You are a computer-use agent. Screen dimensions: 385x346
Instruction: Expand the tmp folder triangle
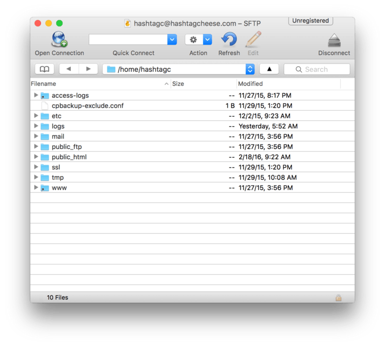pos(36,177)
